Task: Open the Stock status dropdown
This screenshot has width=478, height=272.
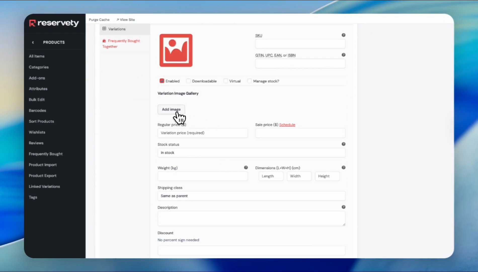Action: pyautogui.click(x=251, y=153)
